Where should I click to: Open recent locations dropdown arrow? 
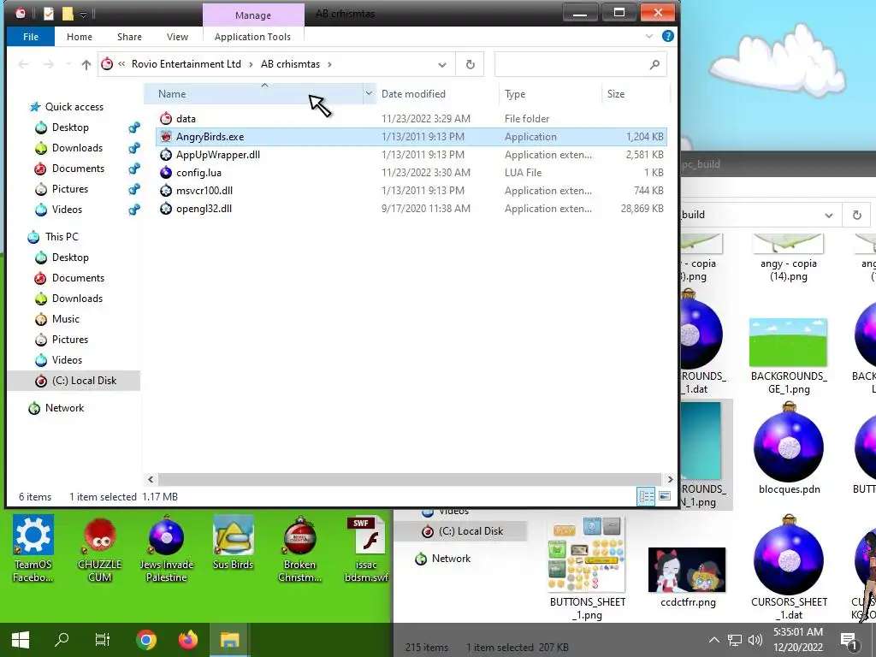click(x=68, y=64)
